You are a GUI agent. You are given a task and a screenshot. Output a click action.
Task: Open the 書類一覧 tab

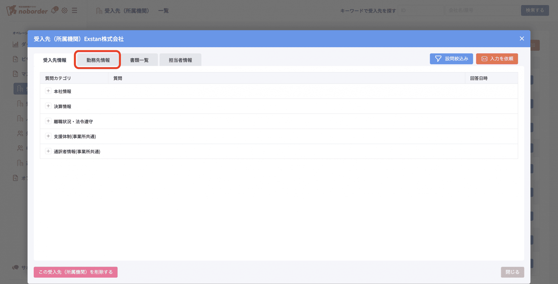tap(139, 60)
